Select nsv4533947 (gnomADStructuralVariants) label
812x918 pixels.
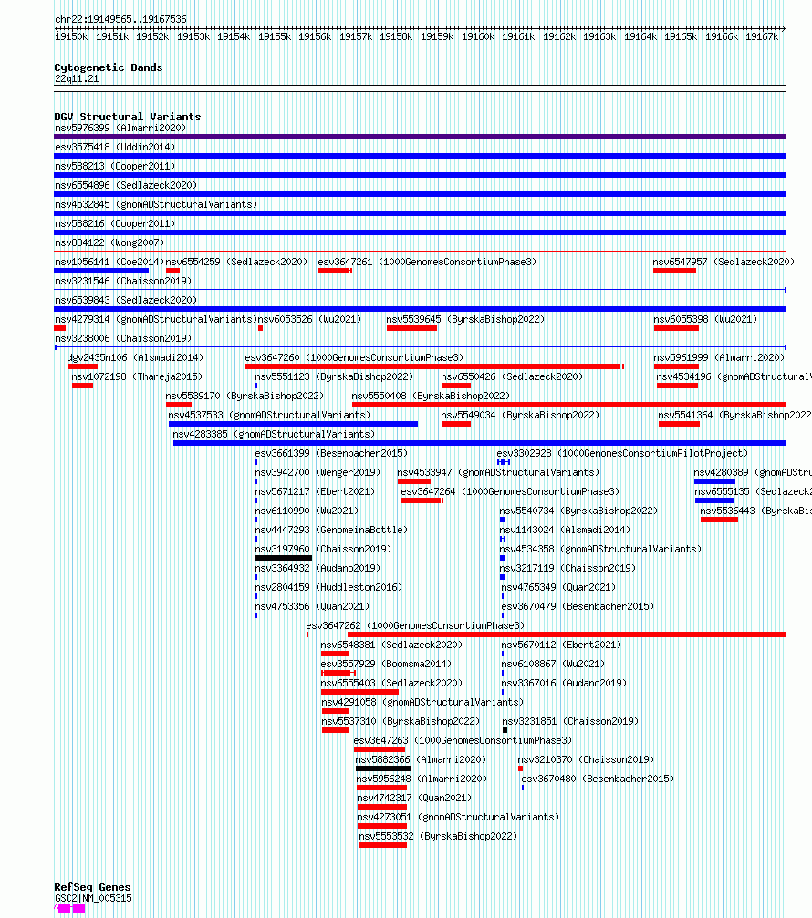498,472
